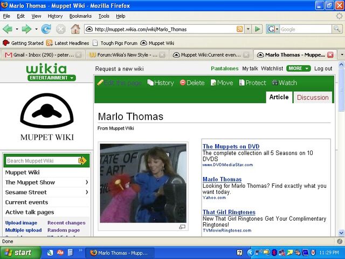Click the Pantalones user link

225,69
